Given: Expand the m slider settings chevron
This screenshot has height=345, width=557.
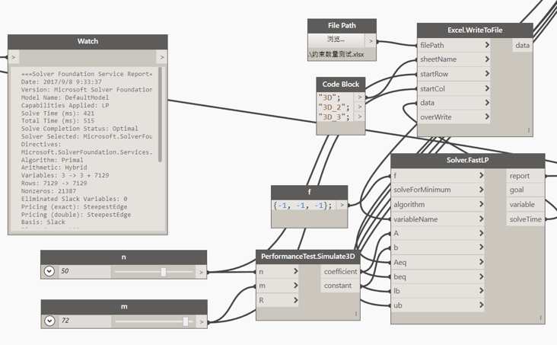Looking at the screenshot, I should 49,321.
